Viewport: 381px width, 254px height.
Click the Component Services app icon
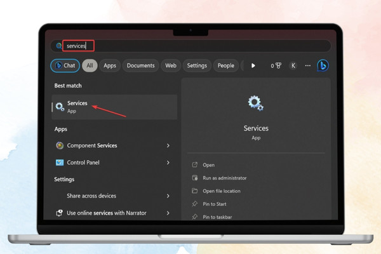[60, 145]
